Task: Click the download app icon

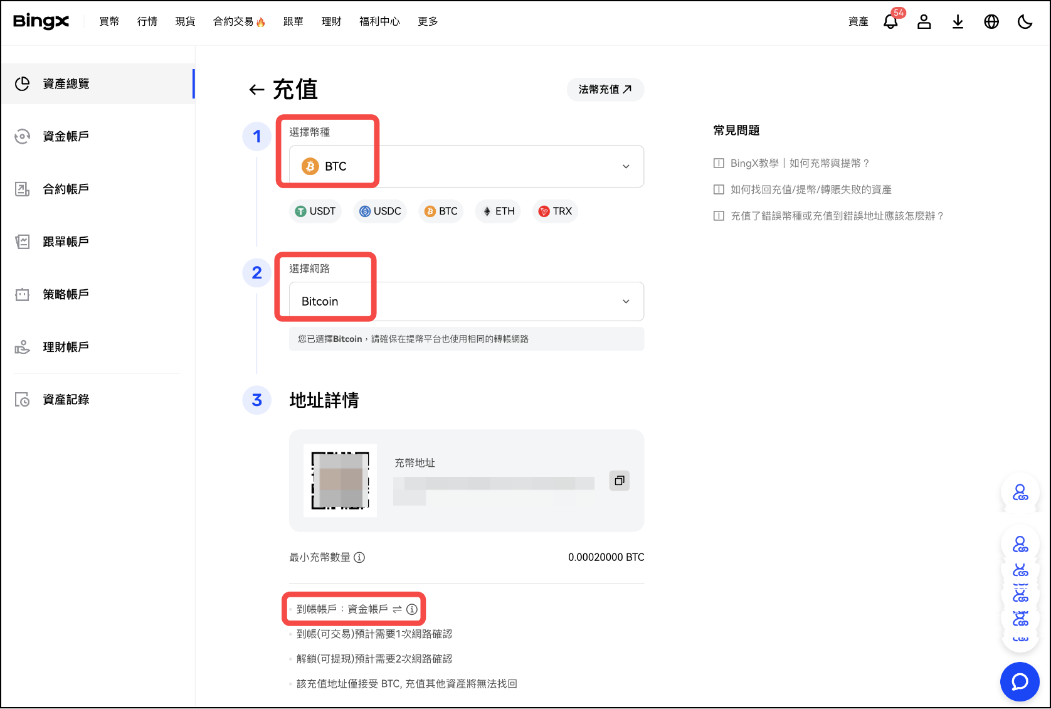Action: (x=958, y=21)
